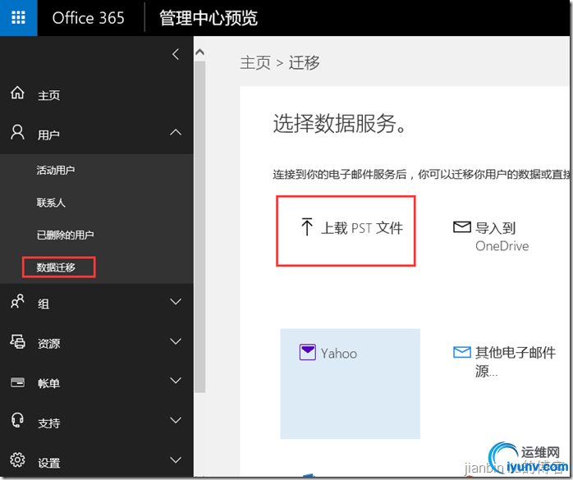Click the user icon beside 用户
The width and height of the screenshot is (573, 480).
point(17,132)
